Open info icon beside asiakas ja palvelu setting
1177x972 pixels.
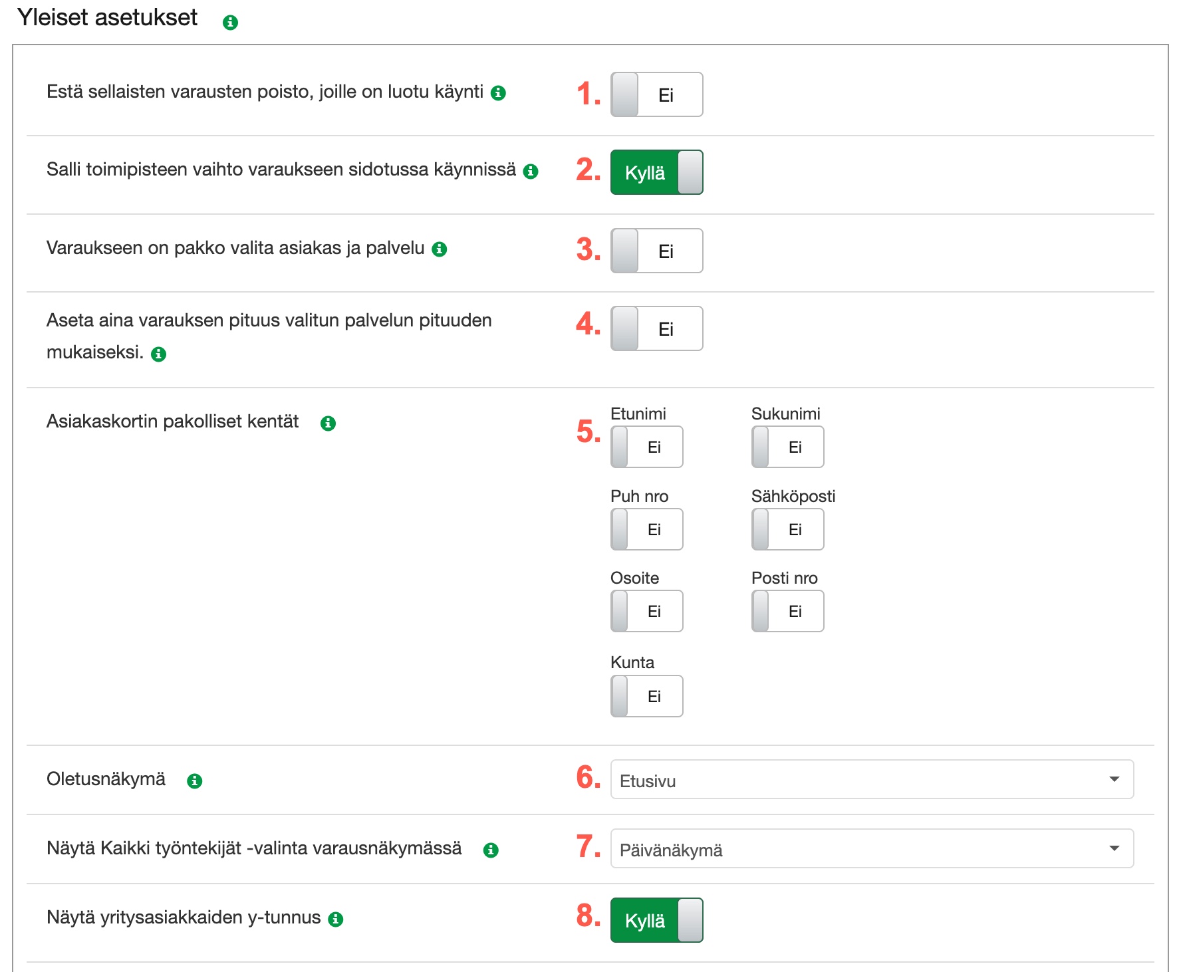click(440, 249)
